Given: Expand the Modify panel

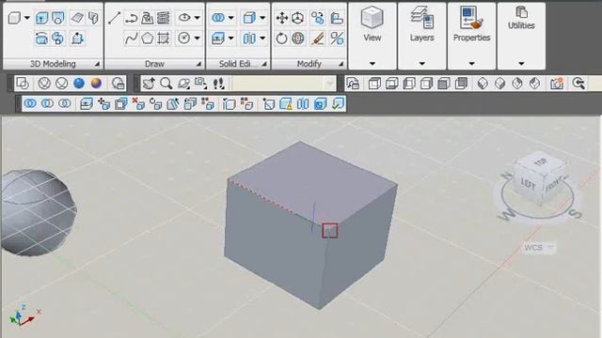Looking at the screenshot, I should 341,64.
